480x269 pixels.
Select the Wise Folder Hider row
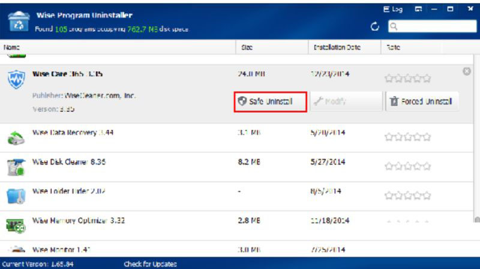coord(236,197)
